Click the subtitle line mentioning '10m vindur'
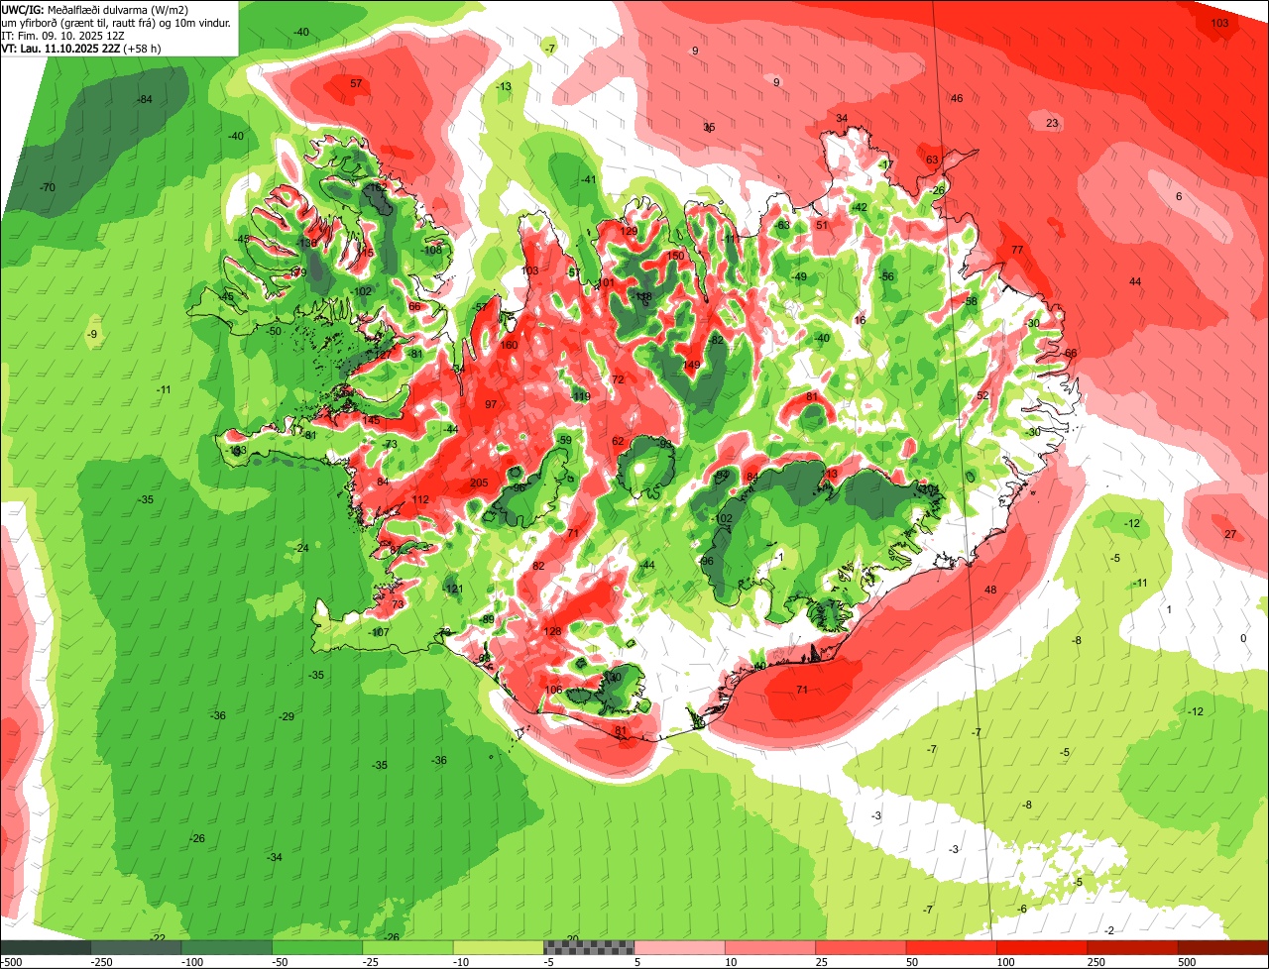The image size is (1269, 969). point(116,23)
